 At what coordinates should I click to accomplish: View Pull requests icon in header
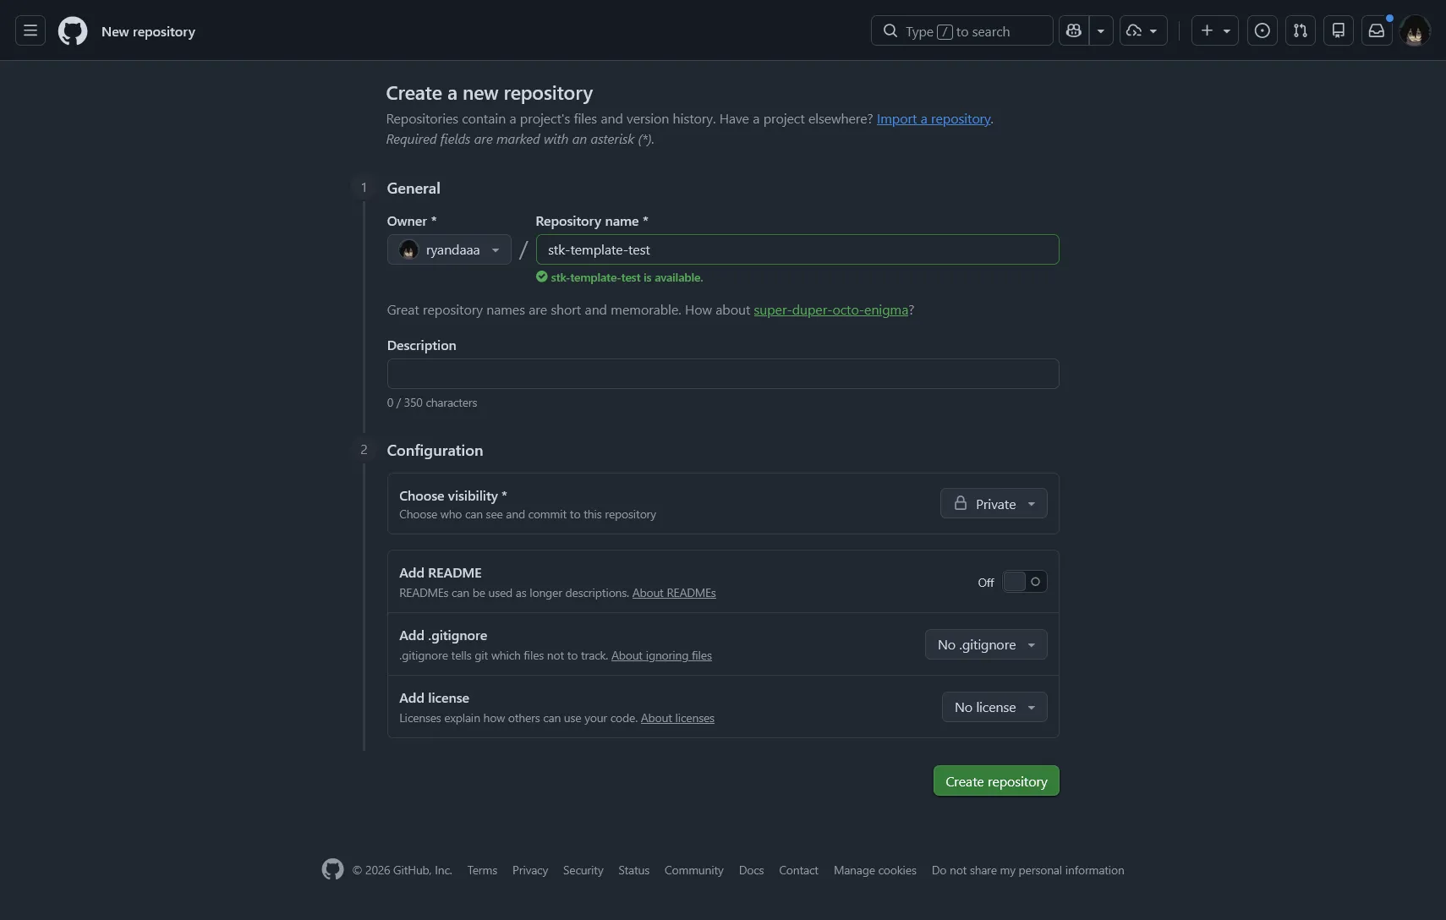pyautogui.click(x=1301, y=31)
